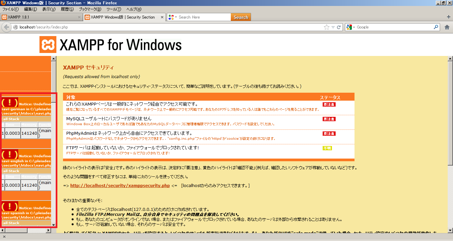453x241 pixels.
Task: Open the URL history dropdown arrow
Action: point(333,27)
